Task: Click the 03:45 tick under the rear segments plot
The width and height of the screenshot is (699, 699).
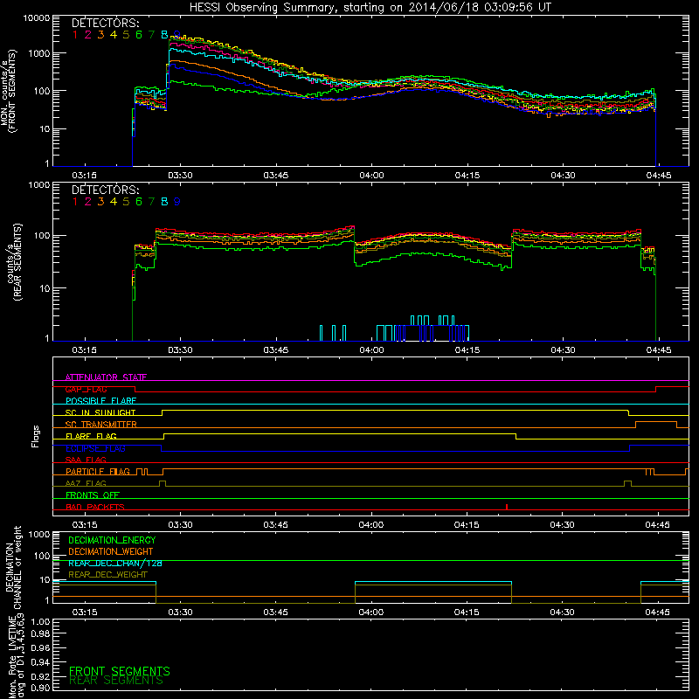Action: (275, 350)
